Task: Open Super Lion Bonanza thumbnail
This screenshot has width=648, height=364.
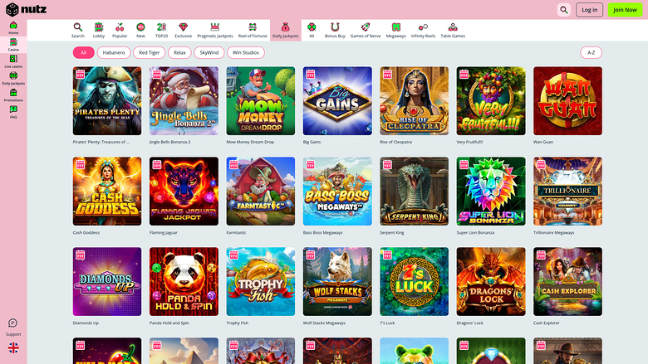Action: (491, 192)
